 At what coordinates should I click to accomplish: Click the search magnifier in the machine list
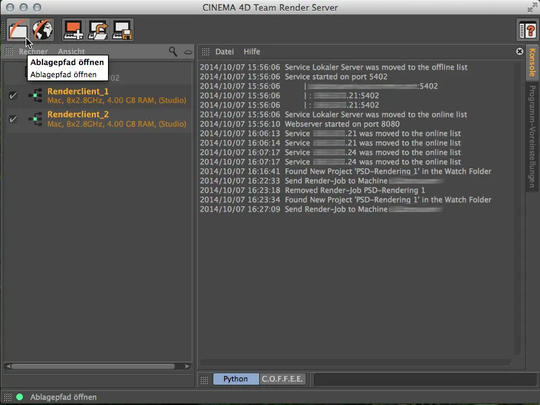coord(173,51)
